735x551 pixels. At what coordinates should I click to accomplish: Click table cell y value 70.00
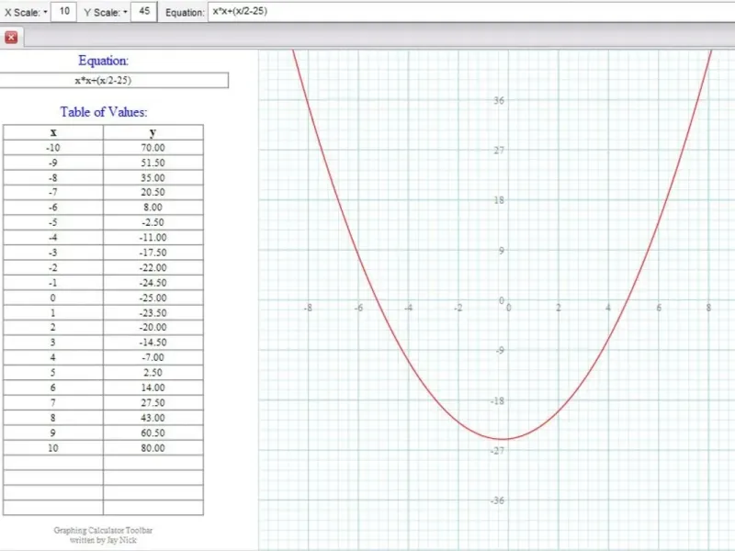pyautogui.click(x=153, y=148)
